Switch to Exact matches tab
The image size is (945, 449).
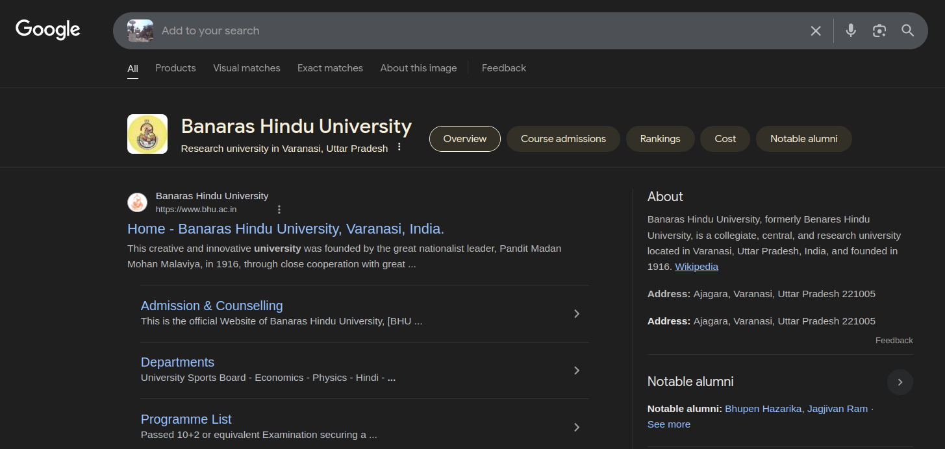(x=330, y=68)
